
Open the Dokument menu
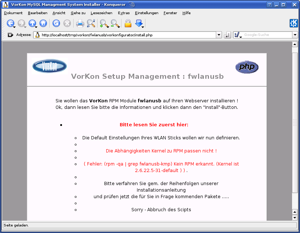[13, 13]
